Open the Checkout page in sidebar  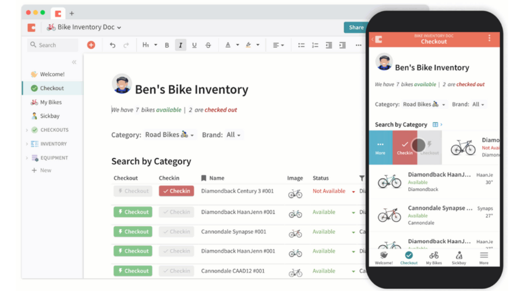52,88
